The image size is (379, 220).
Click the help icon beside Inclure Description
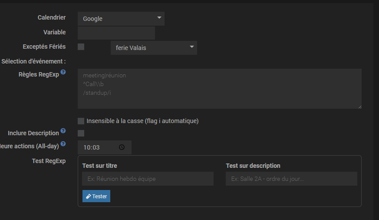tap(63, 130)
